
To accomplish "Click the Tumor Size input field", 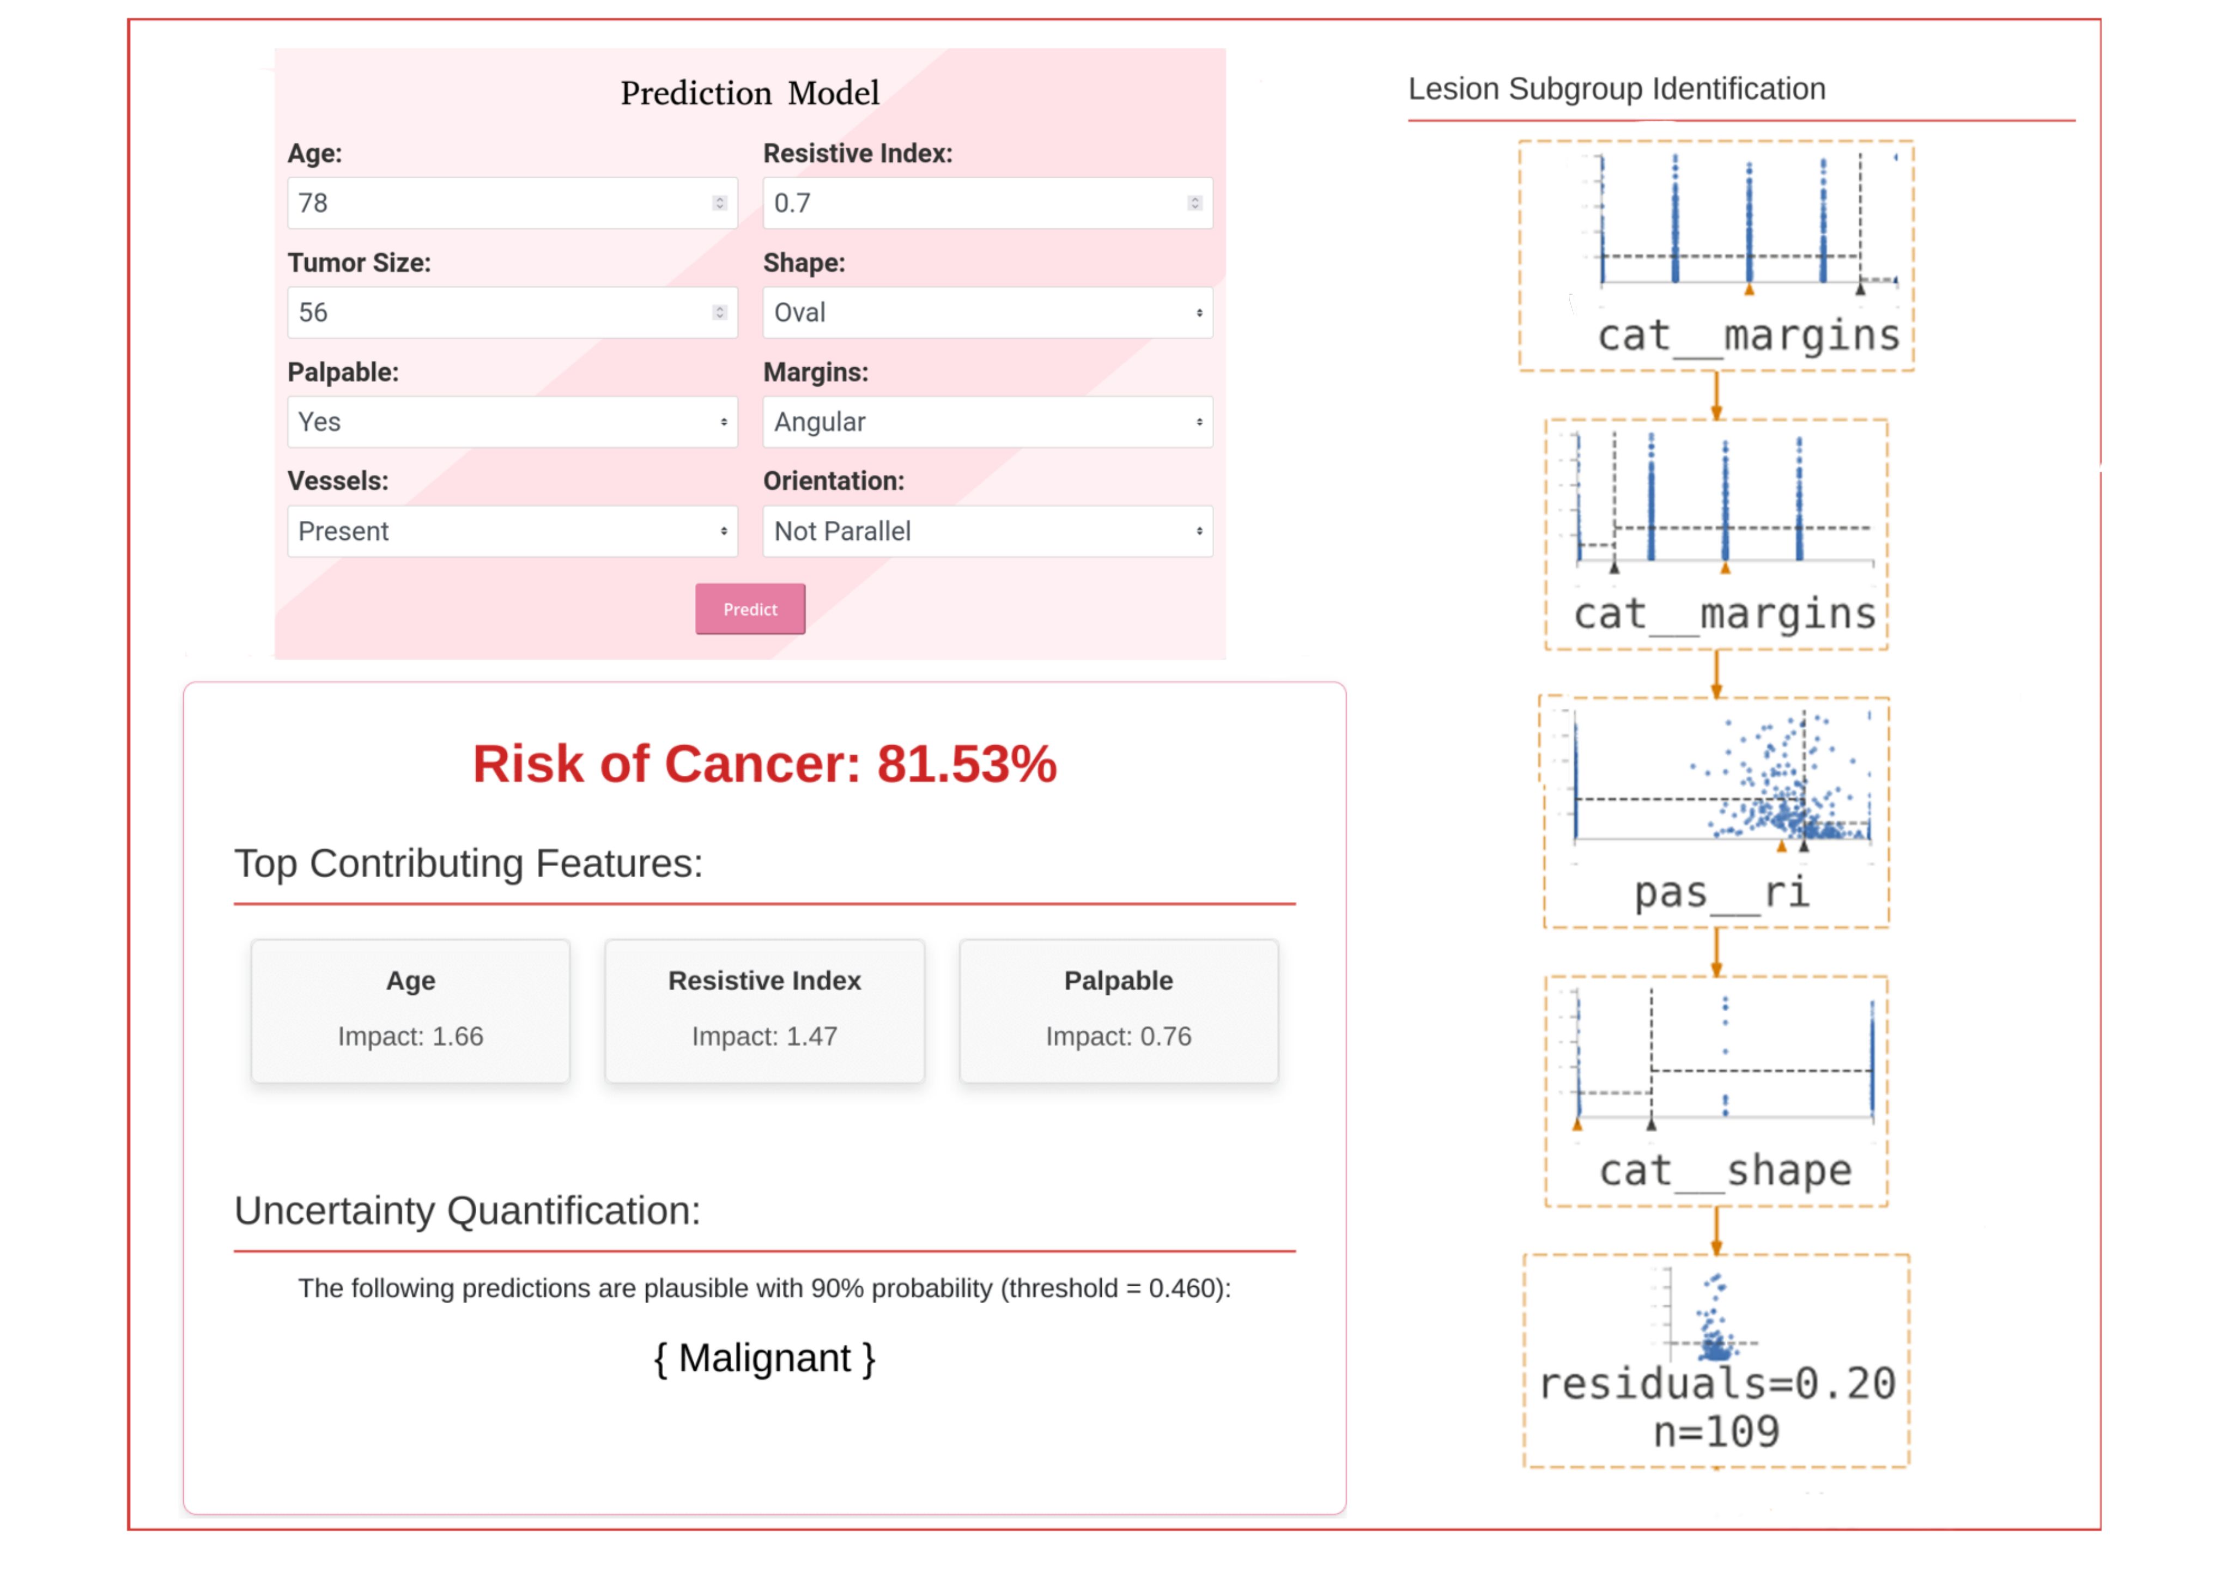I will coord(493,313).
